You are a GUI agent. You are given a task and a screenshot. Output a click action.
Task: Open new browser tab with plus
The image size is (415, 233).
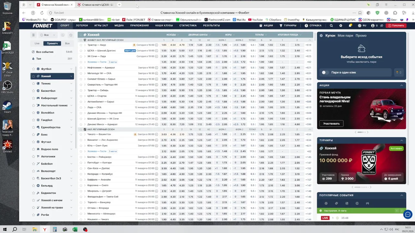(119, 5)
